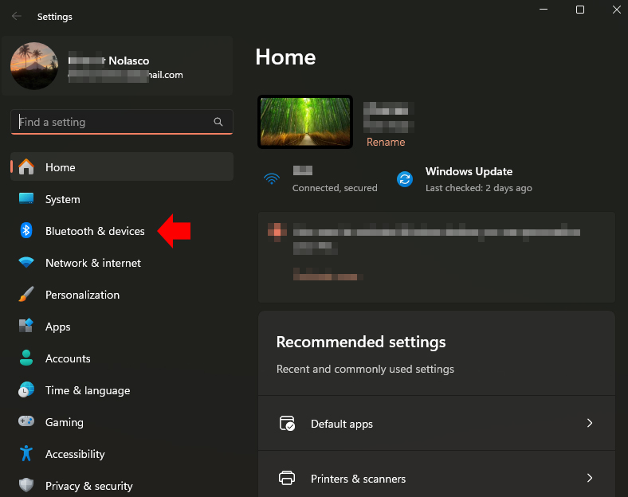Click the bamboo forest desktop thumbnail
The image size is (628, 497).
[x=305, y=122]
